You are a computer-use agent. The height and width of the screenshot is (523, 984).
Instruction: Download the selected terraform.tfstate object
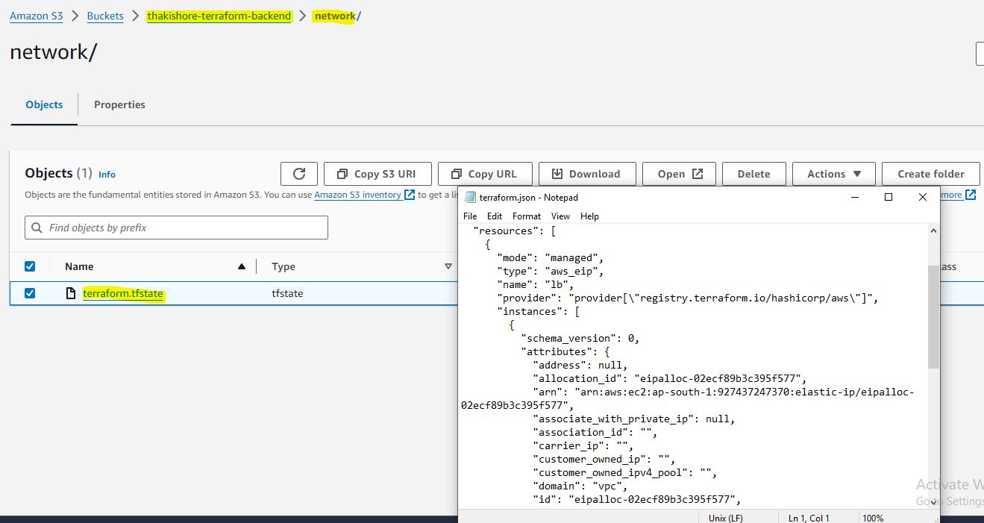coord(586,174)
